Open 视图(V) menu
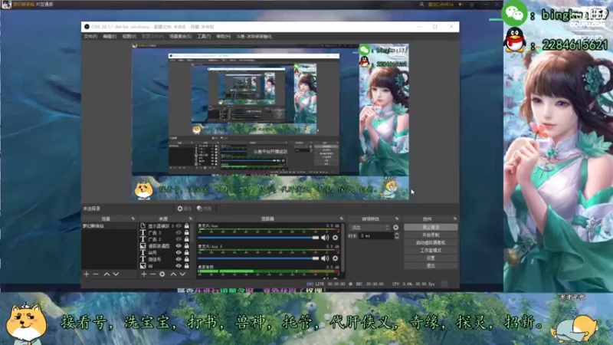This screenshot has height=345, width=613. (x=129, y=36)
